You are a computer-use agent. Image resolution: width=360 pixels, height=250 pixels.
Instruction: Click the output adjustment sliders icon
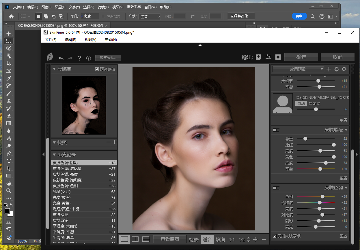point(268,57)
